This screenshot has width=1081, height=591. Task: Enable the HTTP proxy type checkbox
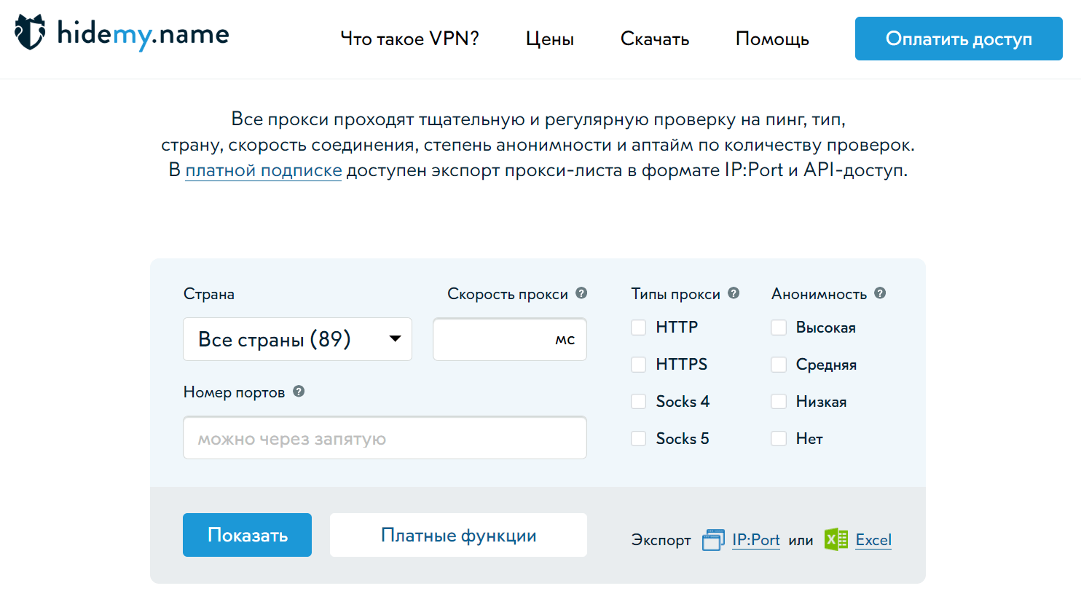click(639, 328)
